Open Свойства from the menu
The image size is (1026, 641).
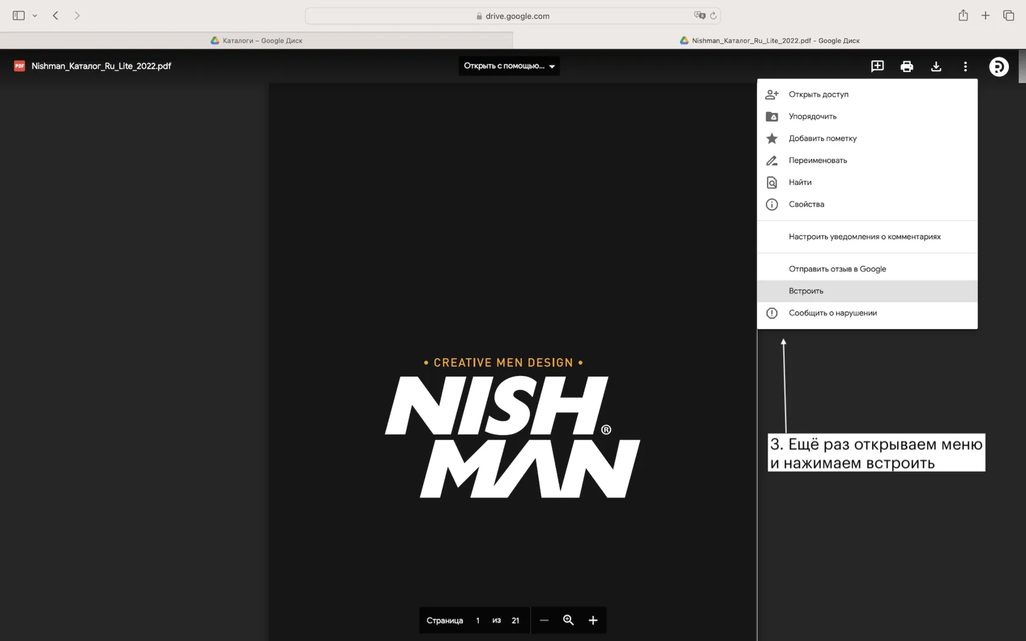click(867, 204)
